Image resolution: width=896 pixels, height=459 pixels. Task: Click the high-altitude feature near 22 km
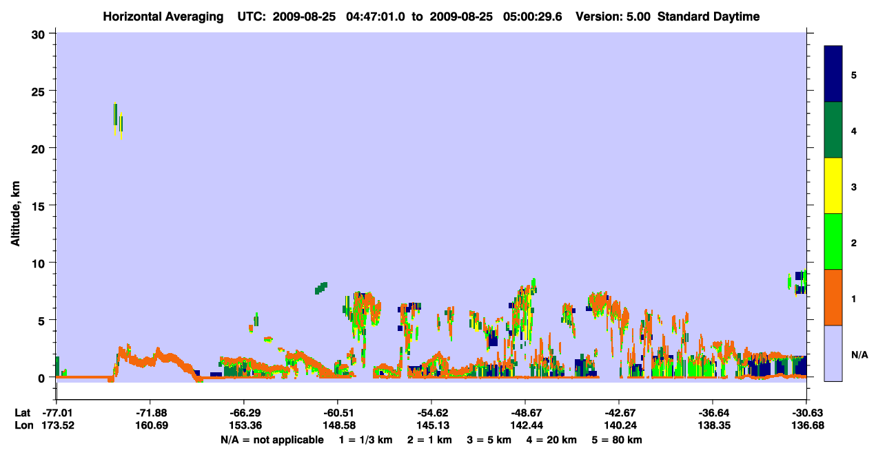119,121
